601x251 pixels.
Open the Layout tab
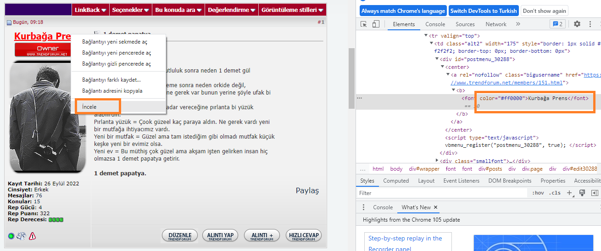pyautogui.click(x=426, y=181)
